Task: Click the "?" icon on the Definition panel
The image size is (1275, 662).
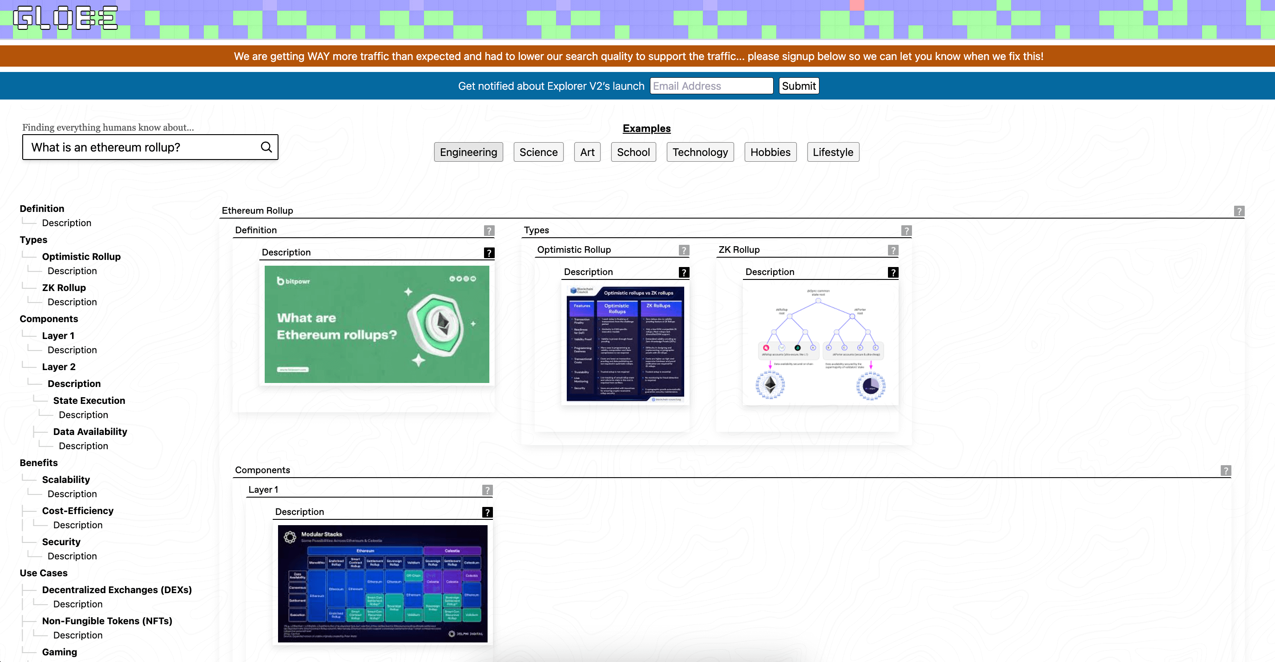Action: 488,230
